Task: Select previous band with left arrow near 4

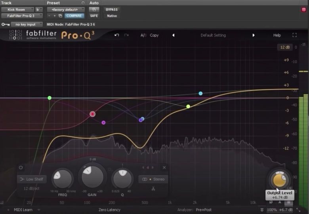Action: (x=143, y=168)
